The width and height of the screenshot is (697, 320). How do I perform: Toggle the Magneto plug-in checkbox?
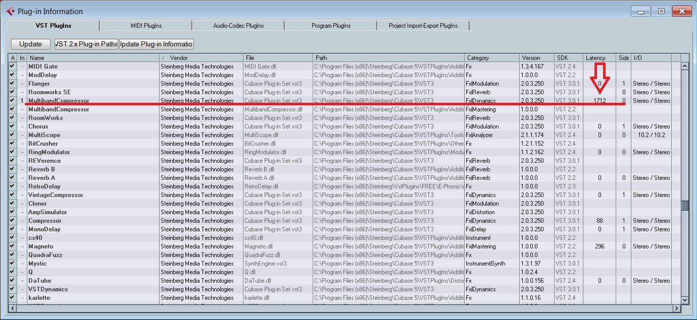click(12, 246)
